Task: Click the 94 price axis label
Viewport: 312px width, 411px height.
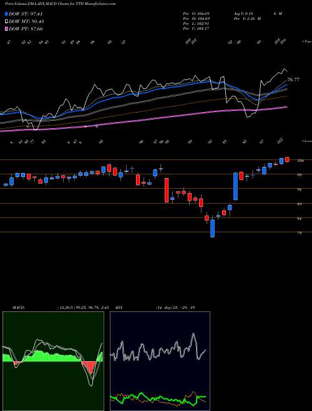Action: pos(300,189)
